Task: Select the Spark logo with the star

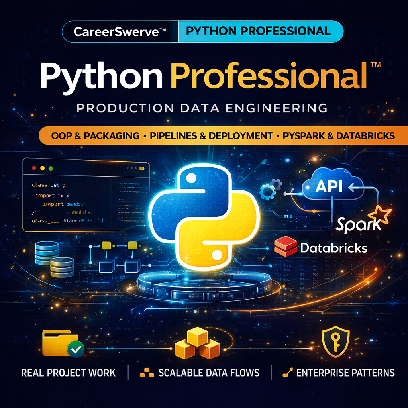Action: coord(358,221)
